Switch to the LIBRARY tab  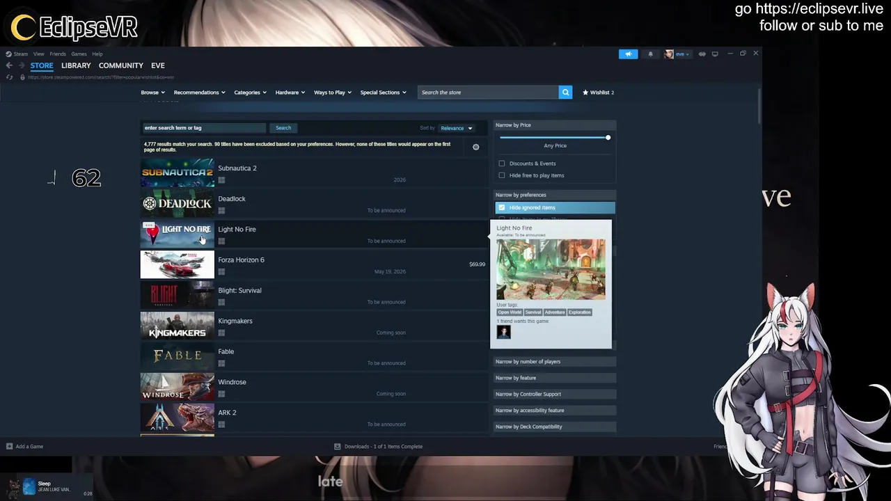pyautogui.click(x=76, y=65)
